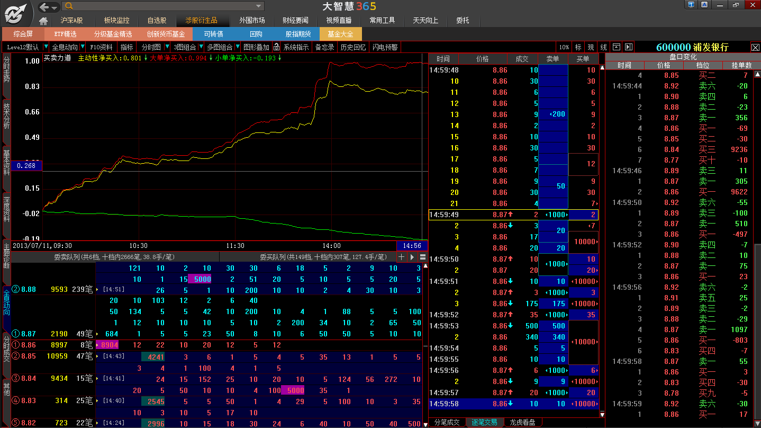Switch to the 综合屏 tab
The image size is (761, 428).
click(x=23, y=34)
